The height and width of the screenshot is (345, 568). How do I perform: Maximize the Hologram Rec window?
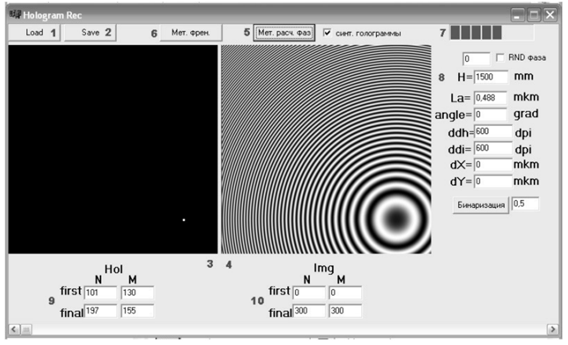pos(534,15)
